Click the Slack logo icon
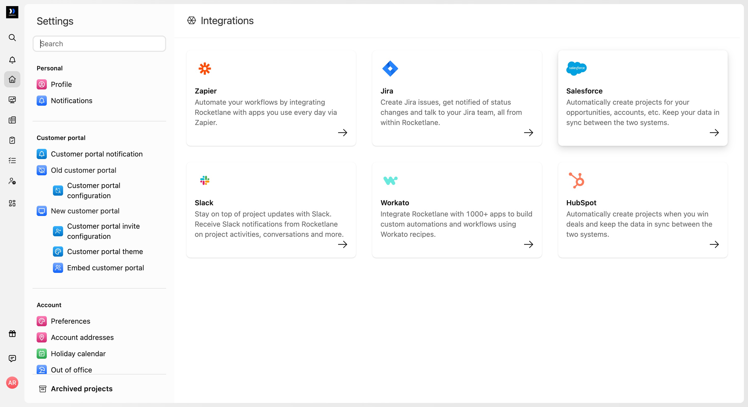The height and width of the screenshot is (407, 748). pos(205,180)
